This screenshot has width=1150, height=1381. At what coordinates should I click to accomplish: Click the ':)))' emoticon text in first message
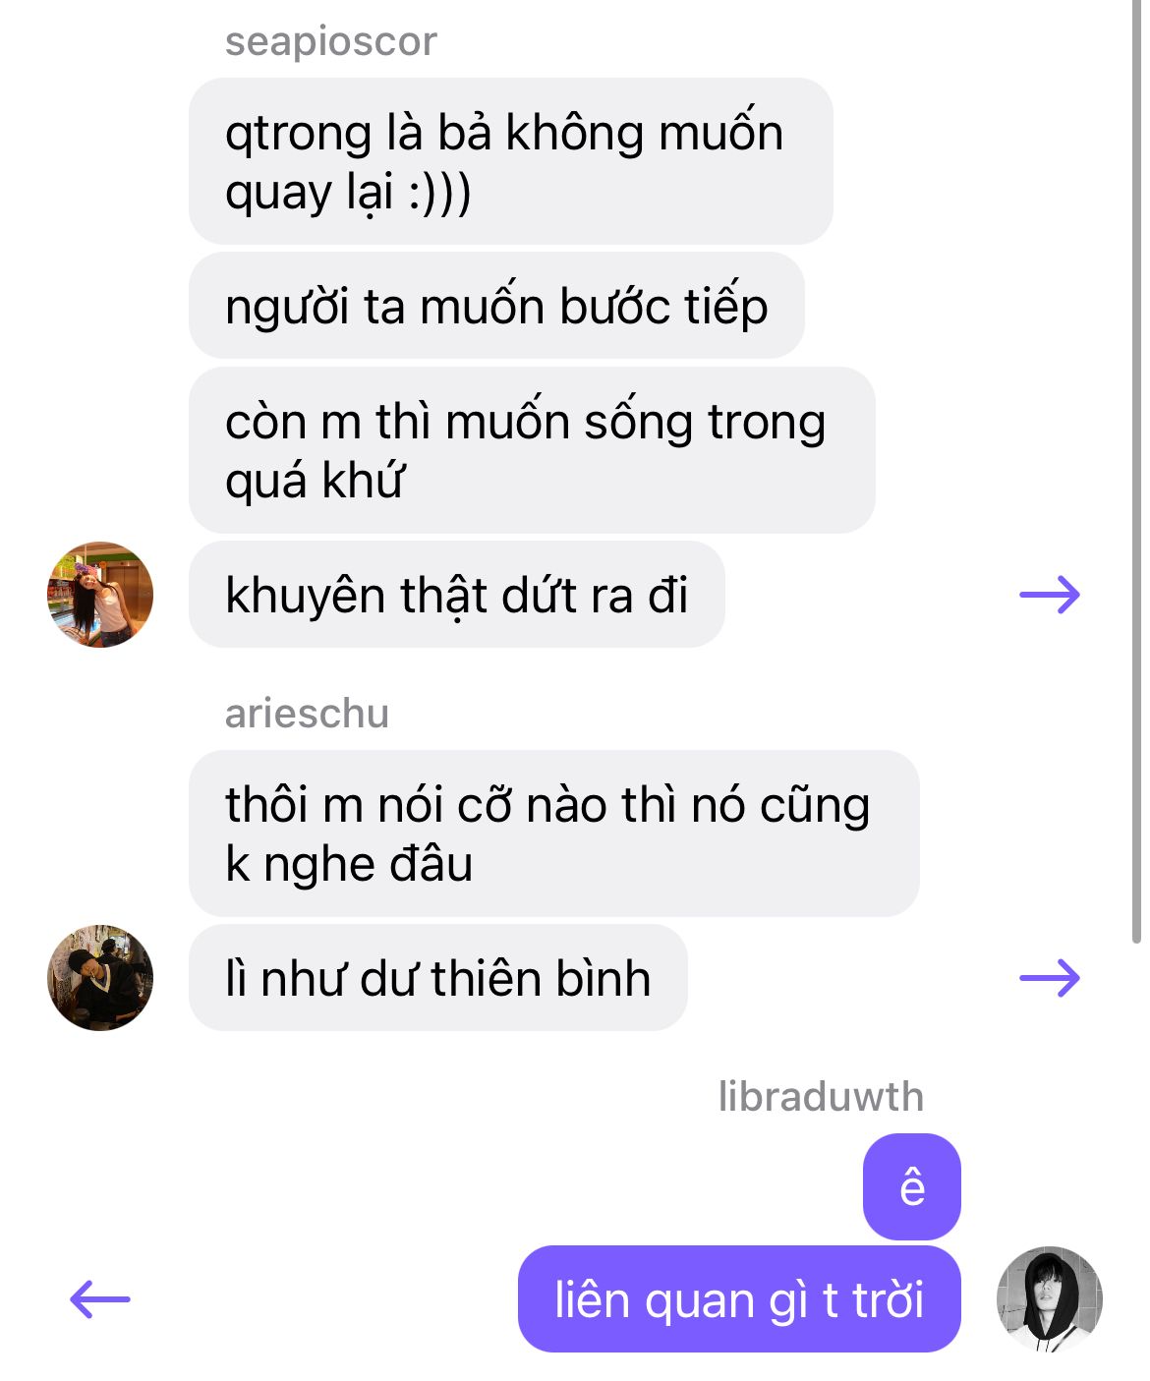(x=440, y=192)
